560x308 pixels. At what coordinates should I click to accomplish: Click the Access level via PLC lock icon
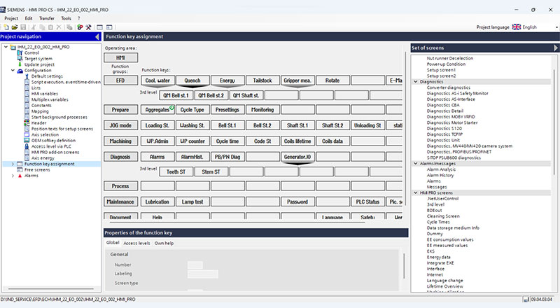27,146
